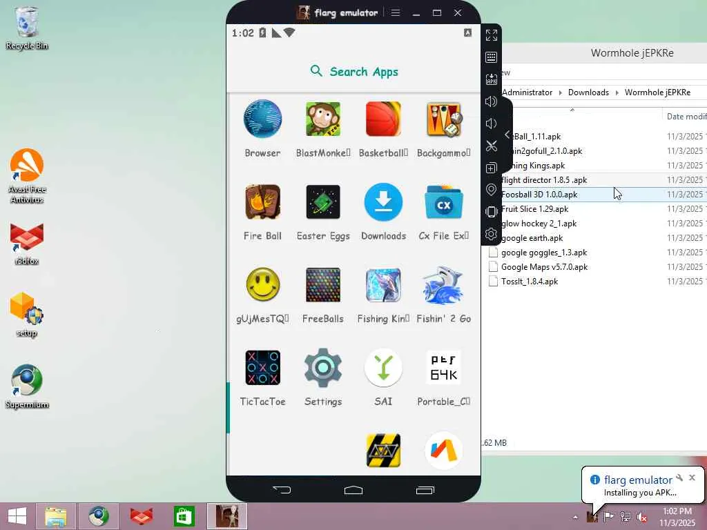Open the Easter Eggs app
This screenshot has height=530, width=707.
click(323, 202)
